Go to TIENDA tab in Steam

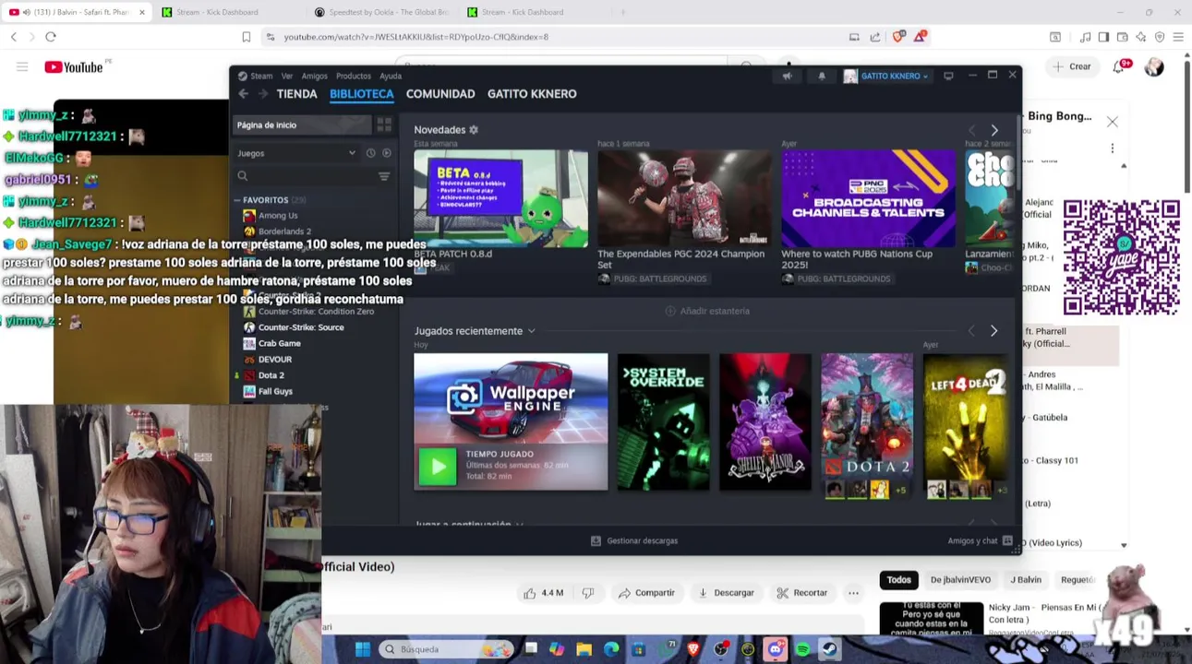tap(296, 94)
